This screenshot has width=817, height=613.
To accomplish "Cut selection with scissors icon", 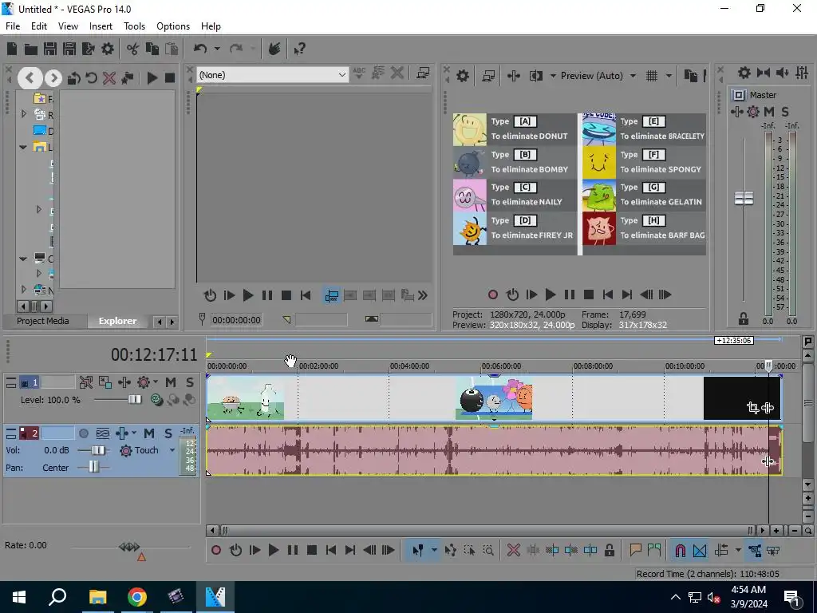I will (x=133, y=49).
